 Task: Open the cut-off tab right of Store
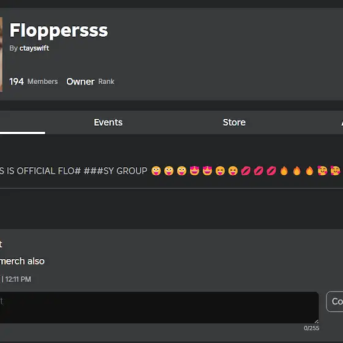(x=342, y=123)
